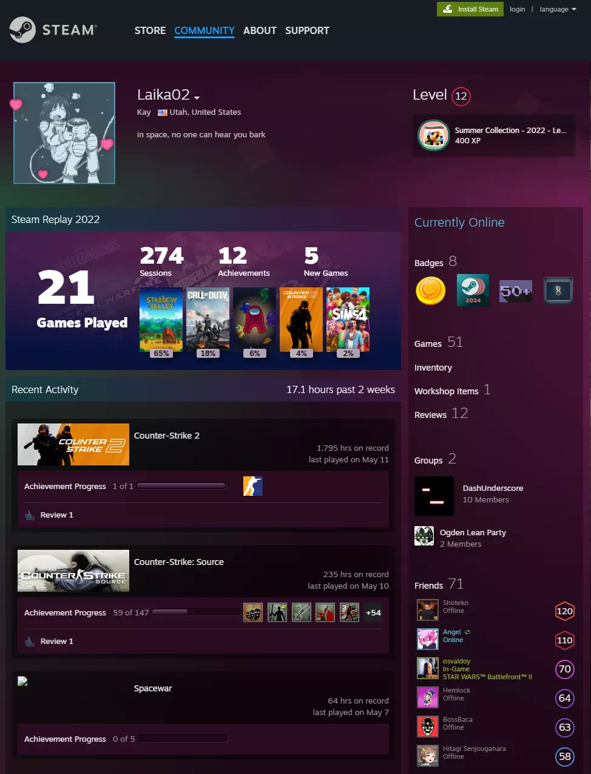This screenshot has width=591, height=774.
Task: Click Shoteko's level 120 badge
Action: (565, 611)
